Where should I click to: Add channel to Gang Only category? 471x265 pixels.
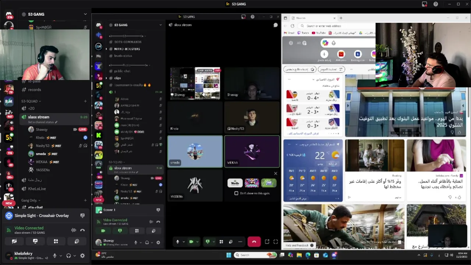[85, 201]
